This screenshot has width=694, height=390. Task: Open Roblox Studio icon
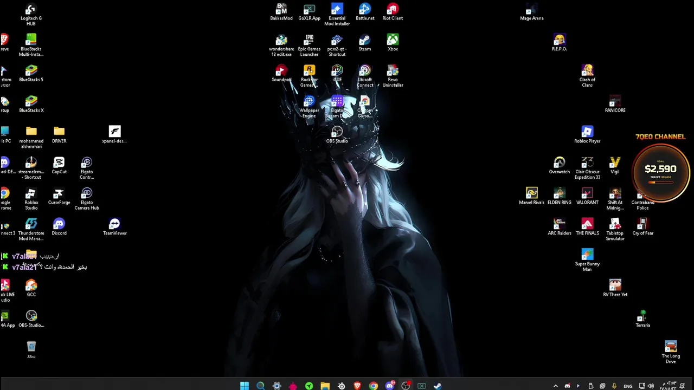coord(31,199)
